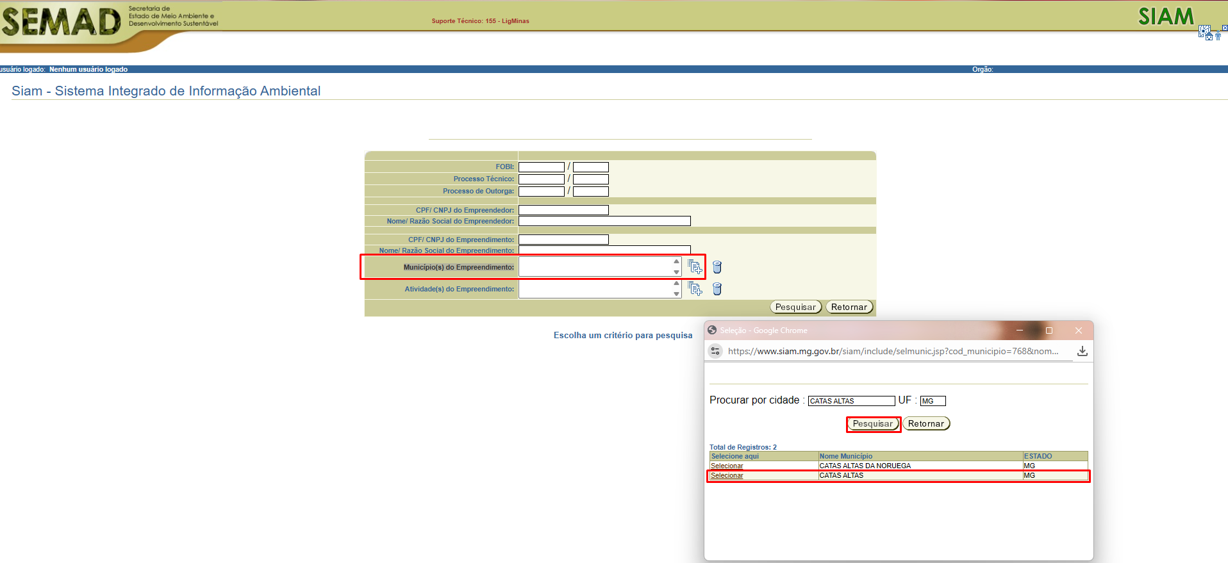Click up arrow of Município(s) list box

(676, 261)
